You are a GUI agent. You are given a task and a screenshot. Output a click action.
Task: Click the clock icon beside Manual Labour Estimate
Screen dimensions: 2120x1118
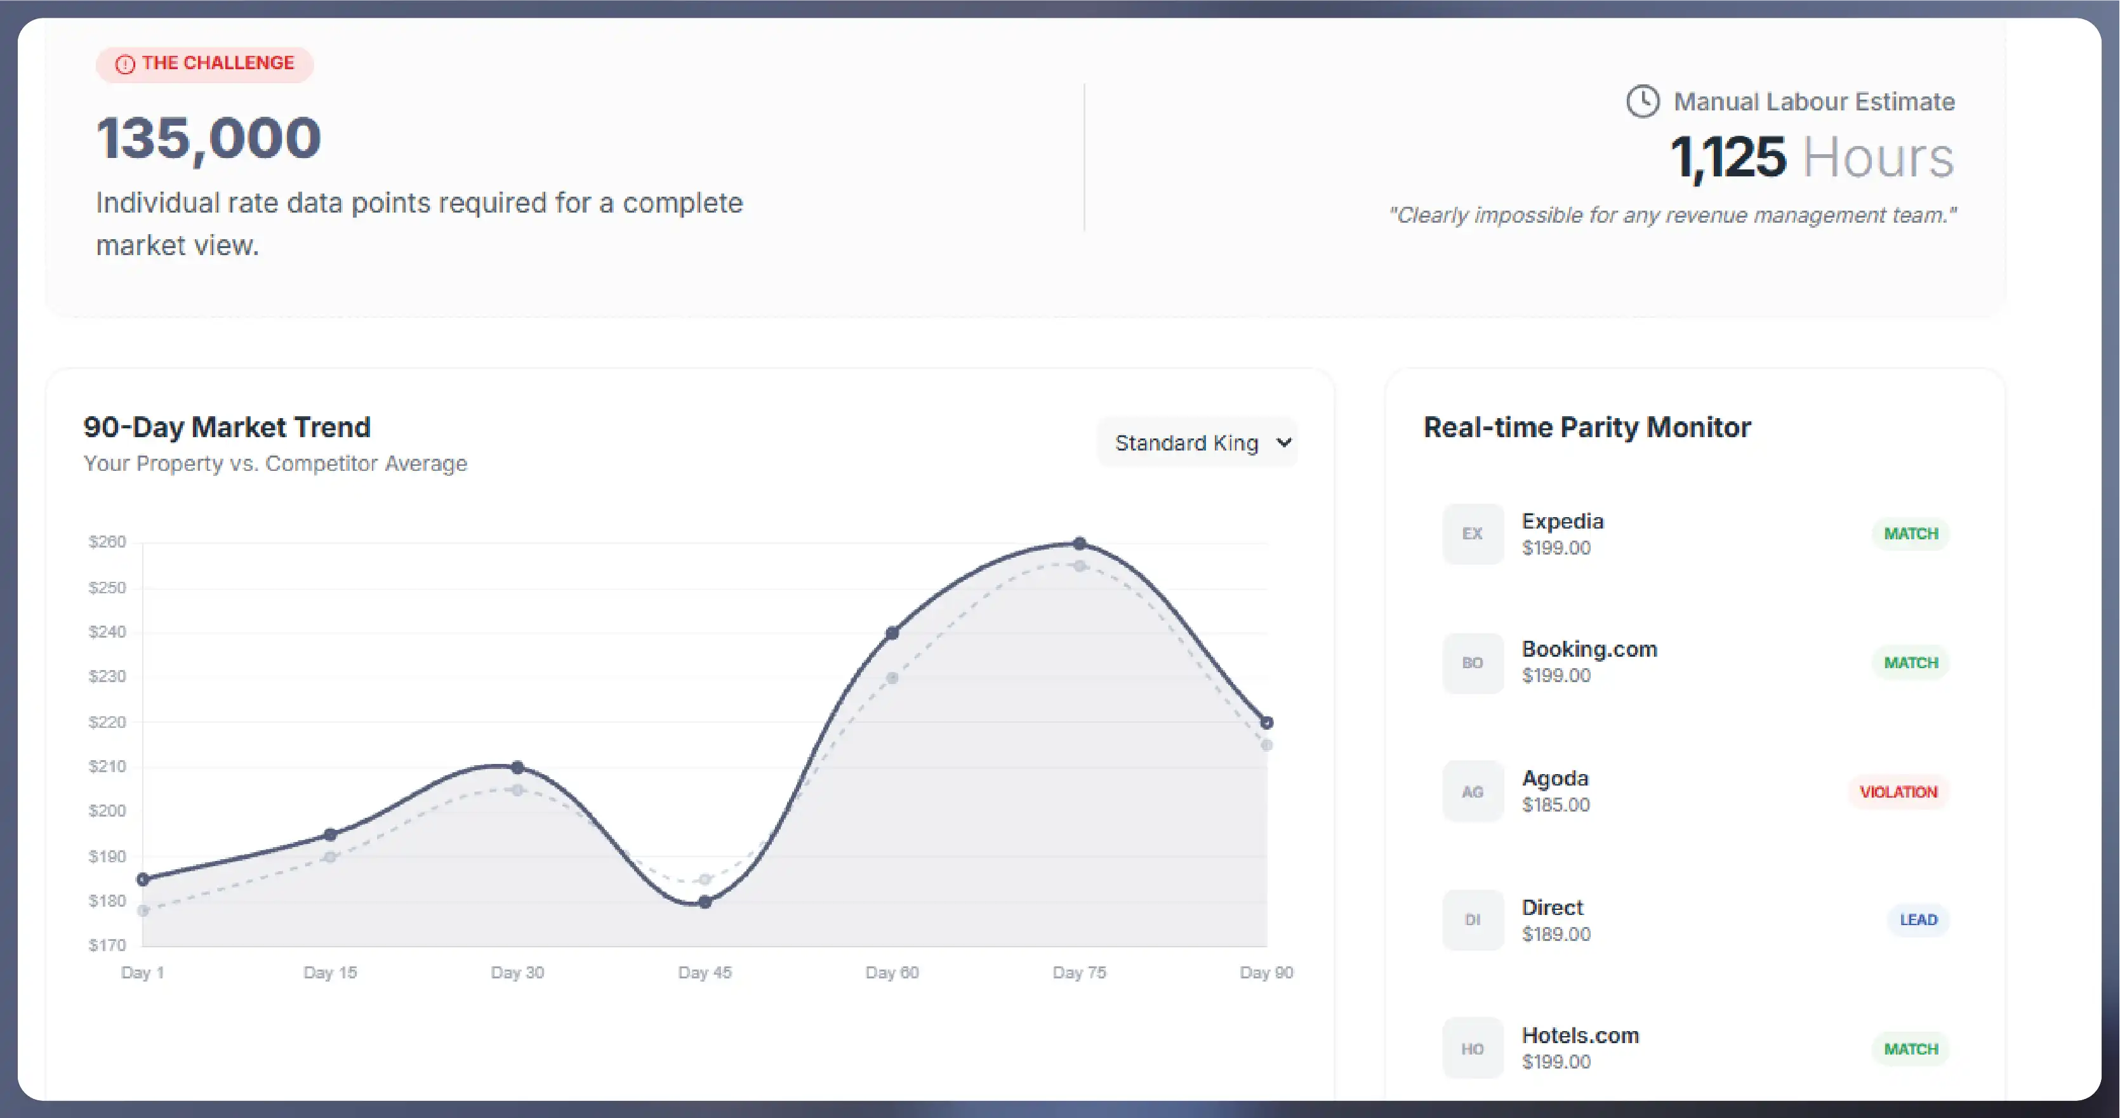1643,101
